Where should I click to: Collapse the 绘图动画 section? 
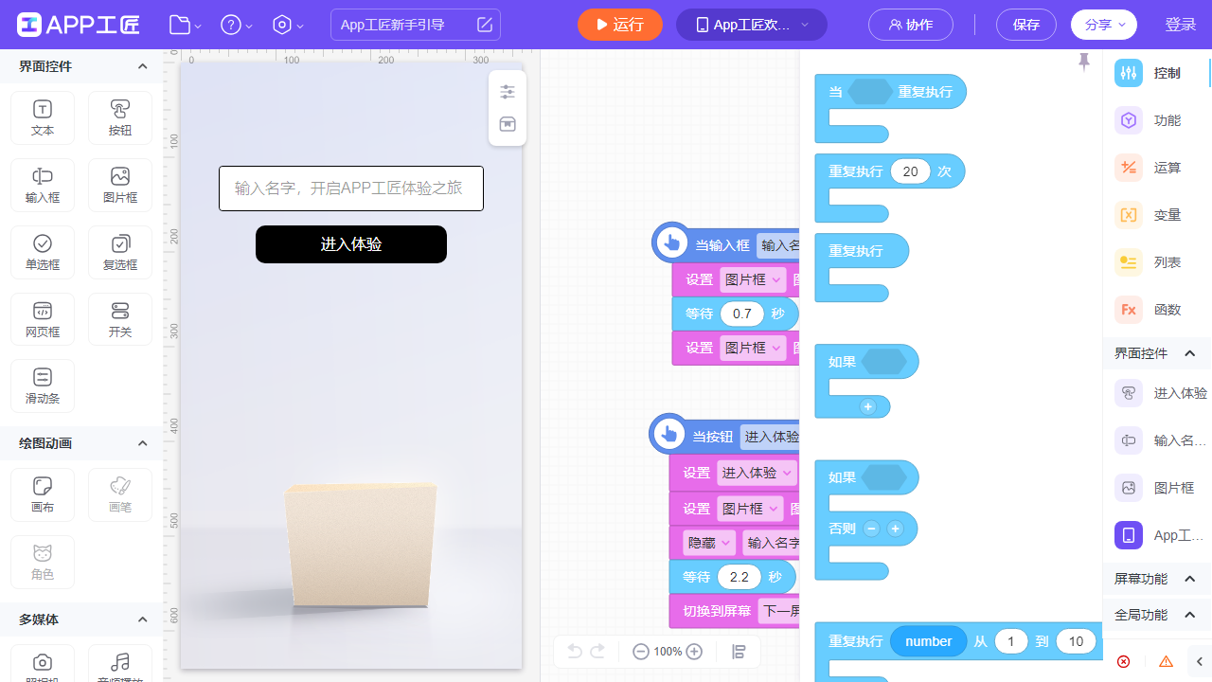tap(142, 443)
